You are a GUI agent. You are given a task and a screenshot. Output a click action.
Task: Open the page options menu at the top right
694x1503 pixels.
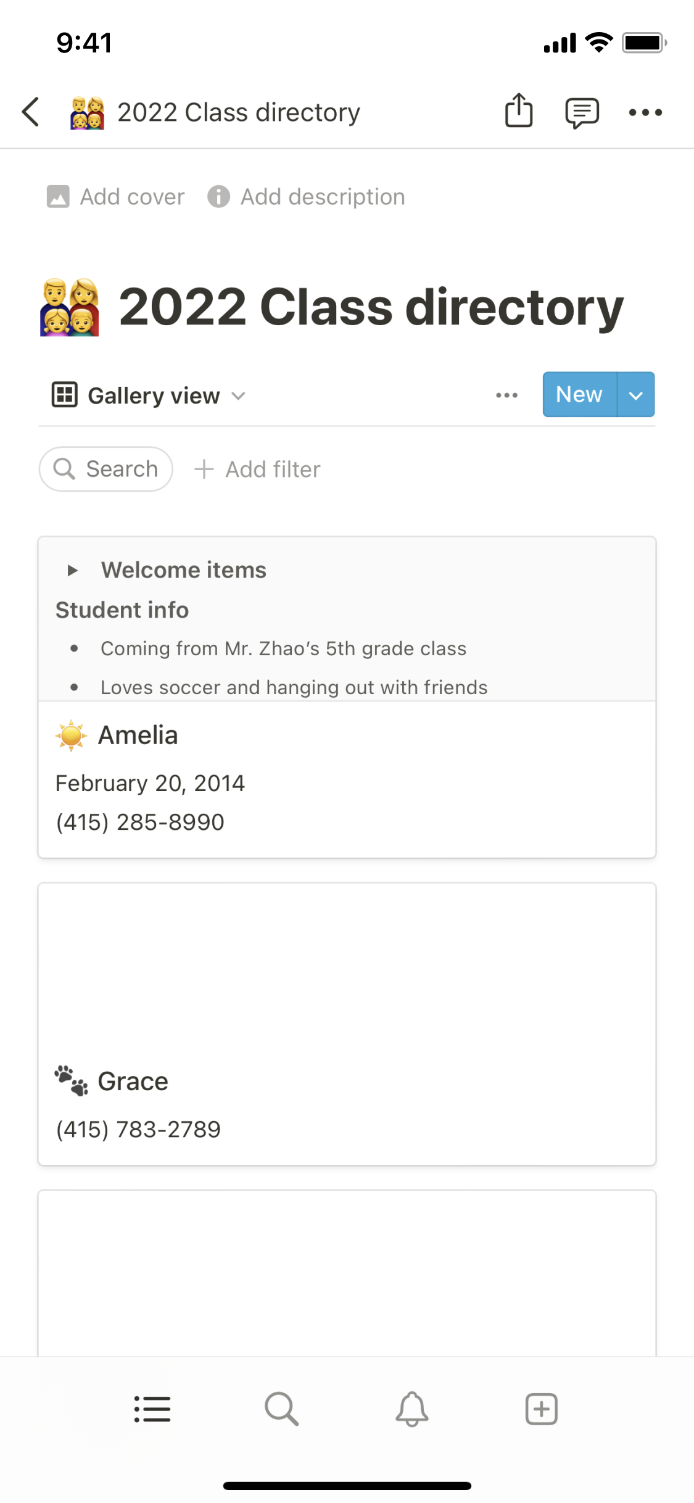[x=645, y=112]
